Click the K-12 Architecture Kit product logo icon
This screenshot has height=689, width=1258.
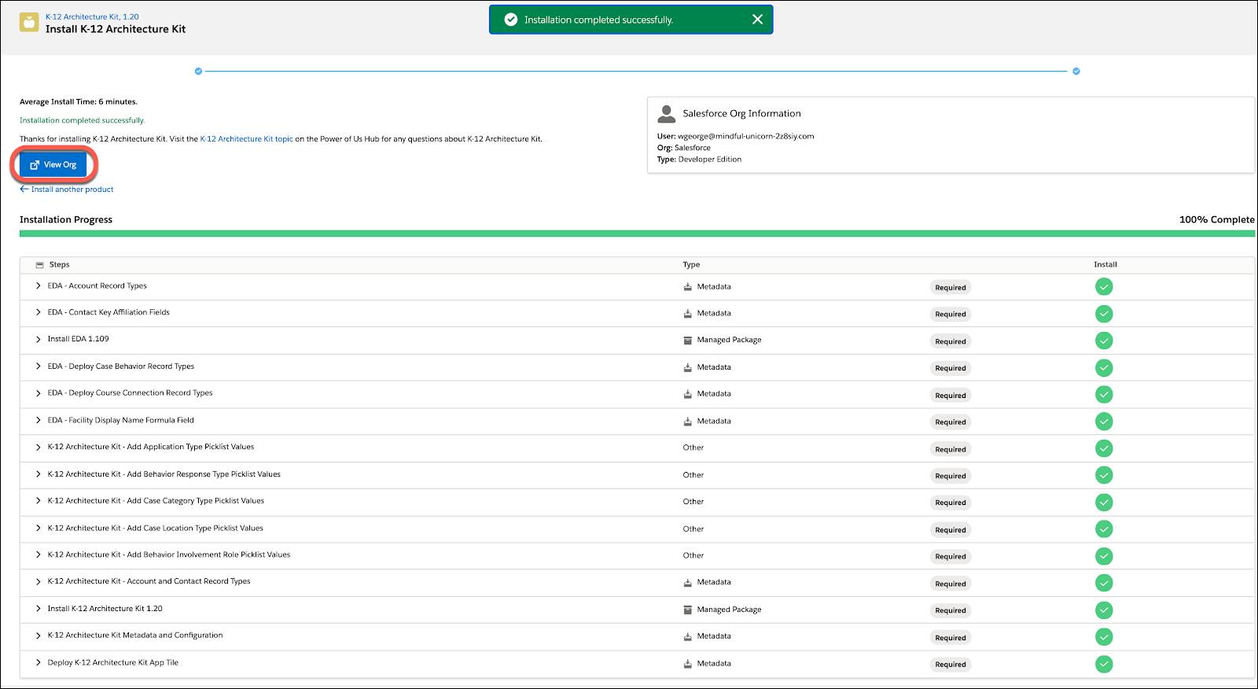coord(29,23)
